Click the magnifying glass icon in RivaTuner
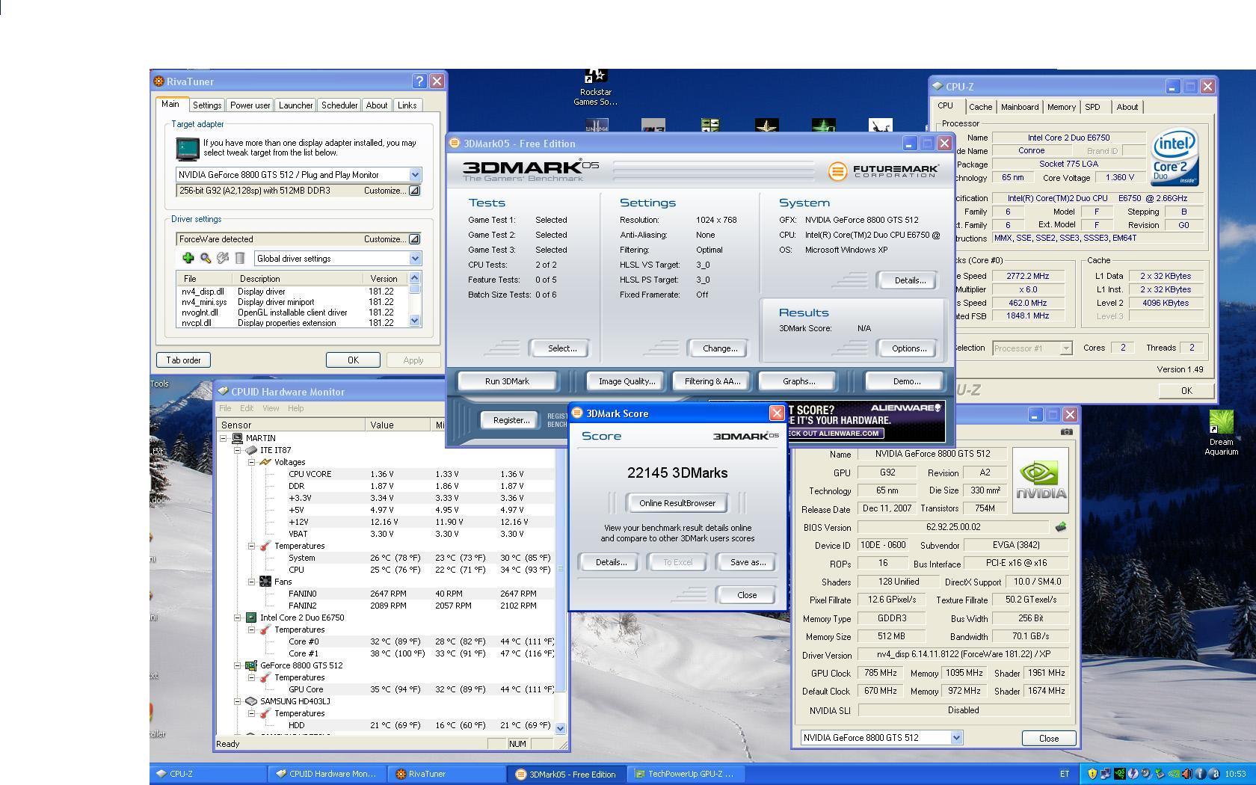 (205, 258)
